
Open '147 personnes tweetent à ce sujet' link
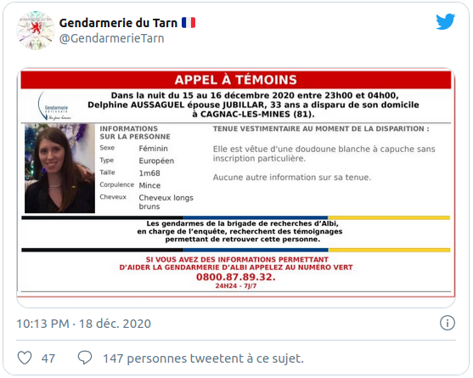(203, 358)
